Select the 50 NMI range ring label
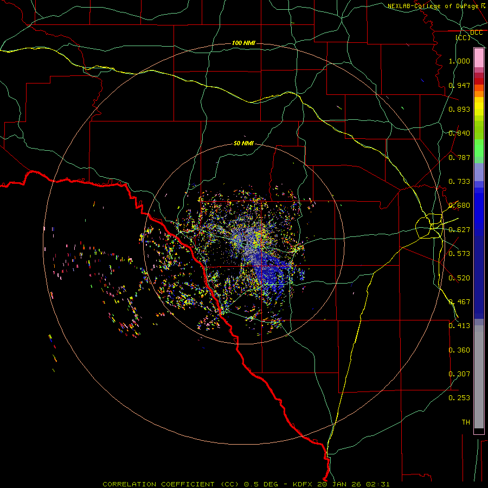Image resolution: width=488 pixels, height=488 pixels. pyautogui.click(x=243, y=143)
